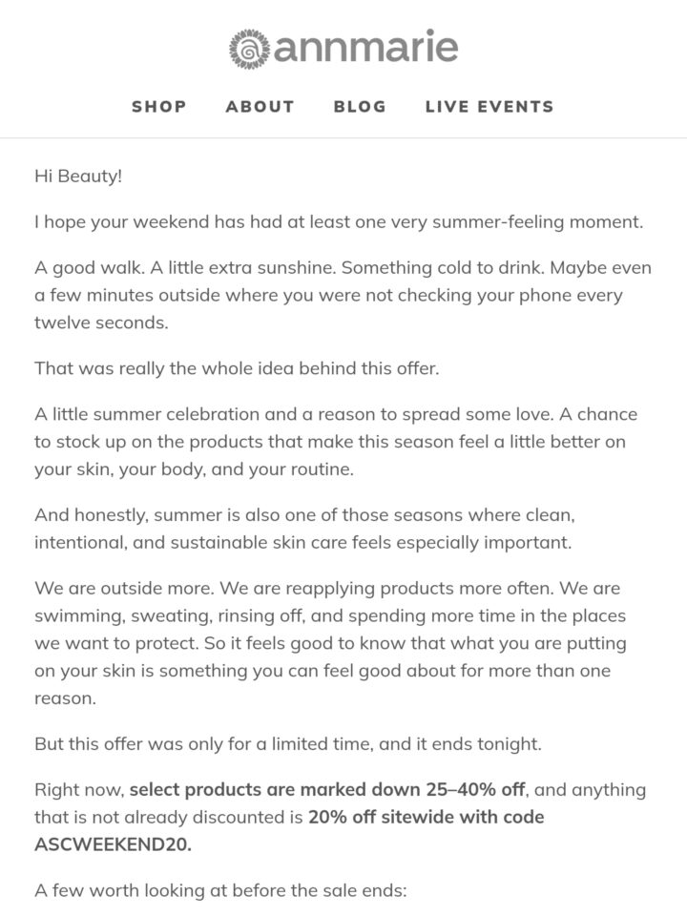Go to the ABOUT page link
This screenshot has width=687, height=916.
coord(260,106)
